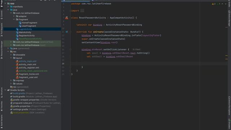Expand the adapter package

(x=14, y=16)
